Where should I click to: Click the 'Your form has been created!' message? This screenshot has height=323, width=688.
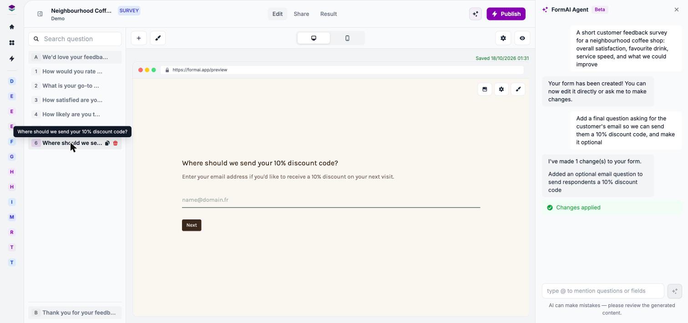click(598, 91)
